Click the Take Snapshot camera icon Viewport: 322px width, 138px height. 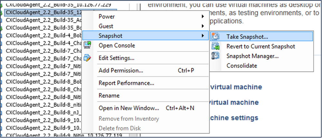click(x=215, y=36)
